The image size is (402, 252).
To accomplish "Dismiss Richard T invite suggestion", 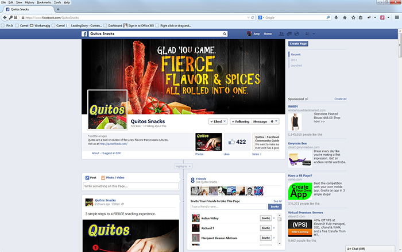I will point(274,228).
